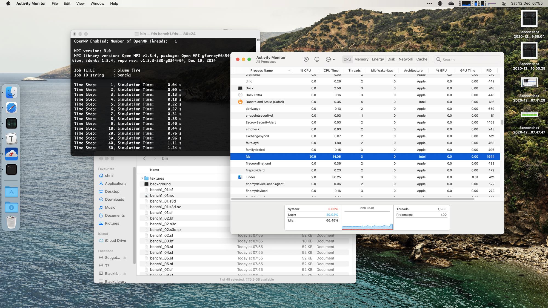Open Safari from the Dock
The image size is (548, 308).
click(x=11, y=108)
